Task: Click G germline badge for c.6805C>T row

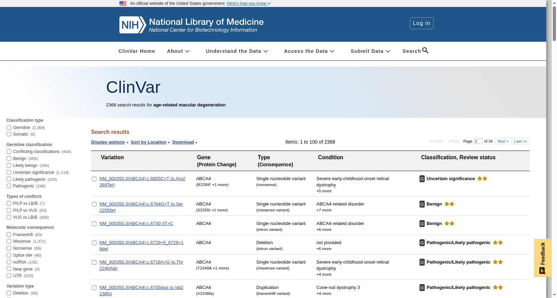Action: coord(422,179)
